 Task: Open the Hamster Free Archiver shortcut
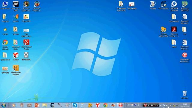click(x=16, y=70)
